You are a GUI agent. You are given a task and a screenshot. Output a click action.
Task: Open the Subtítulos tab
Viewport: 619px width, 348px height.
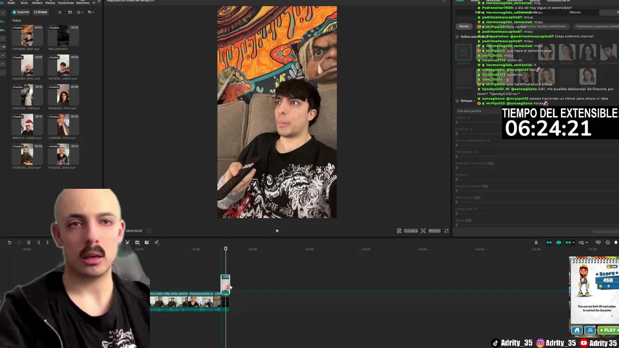pos(83,3)
